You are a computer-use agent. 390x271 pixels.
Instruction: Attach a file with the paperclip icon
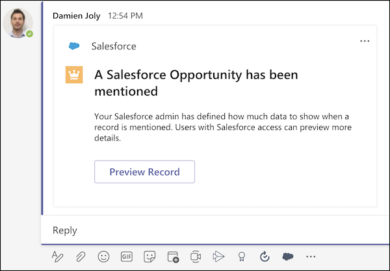pos(81,257)
